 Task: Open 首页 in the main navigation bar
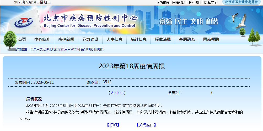point(22,39)
